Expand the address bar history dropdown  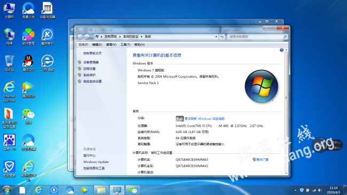click(x=216, y=37)
